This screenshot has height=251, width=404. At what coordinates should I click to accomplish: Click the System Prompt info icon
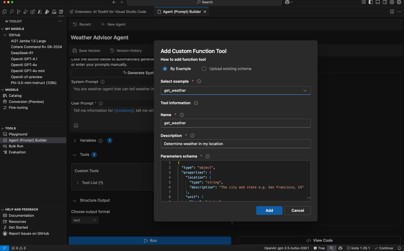click(103, 82)
